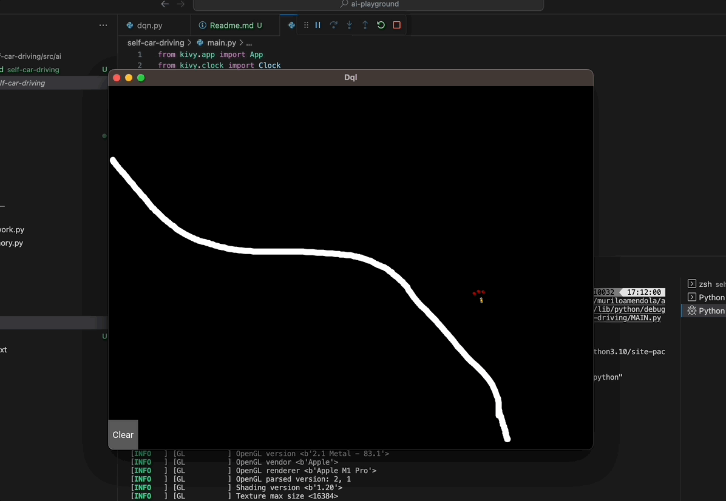Click the Dql window title bar

tap(350, 78)
